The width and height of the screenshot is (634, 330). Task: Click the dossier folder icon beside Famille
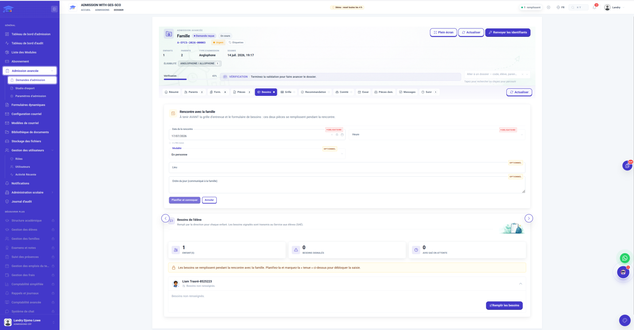169,34
